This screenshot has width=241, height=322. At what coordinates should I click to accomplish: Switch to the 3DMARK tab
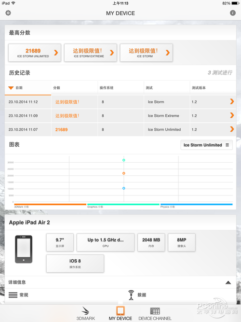pos(85,313)
